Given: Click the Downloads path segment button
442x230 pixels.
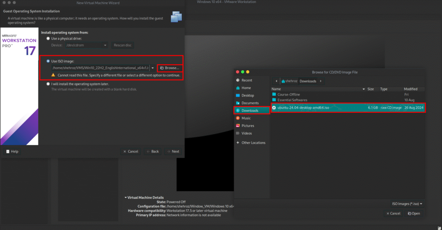Looking at the screenshot, I should coord(308,81).
